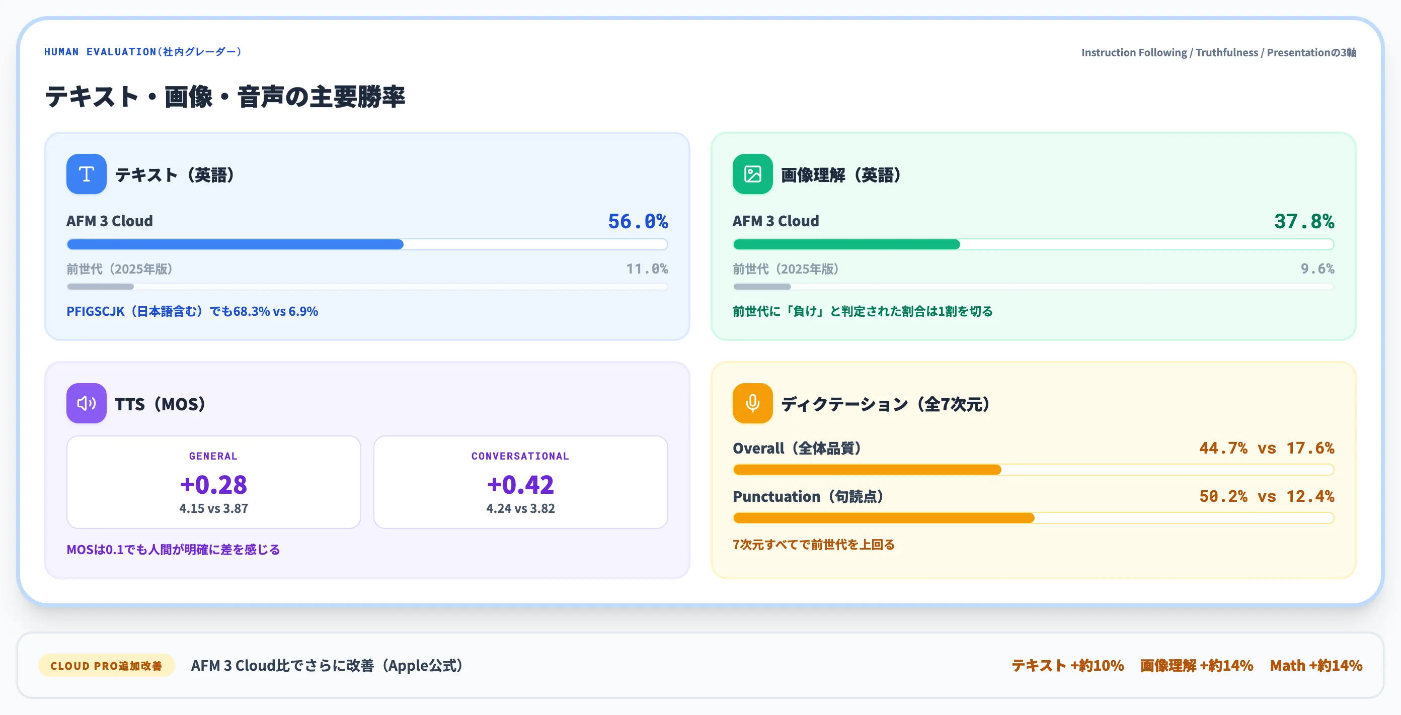The width and height of the screenshot is (1401, 715).
Task: Click the Math +約14% footer stat
Action: (1316, 666)
